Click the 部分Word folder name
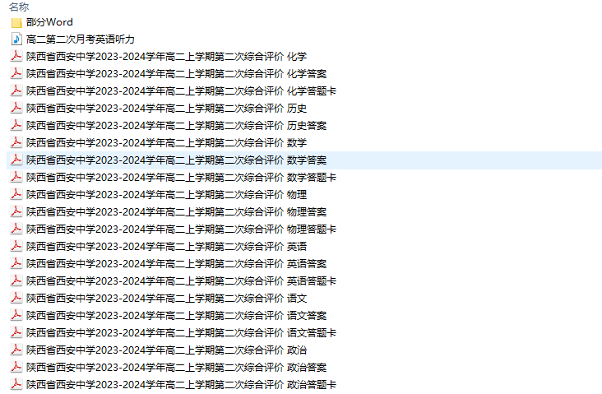Image resolution: width=602 pixels, height=394 pixels. (x=49, y=22)
